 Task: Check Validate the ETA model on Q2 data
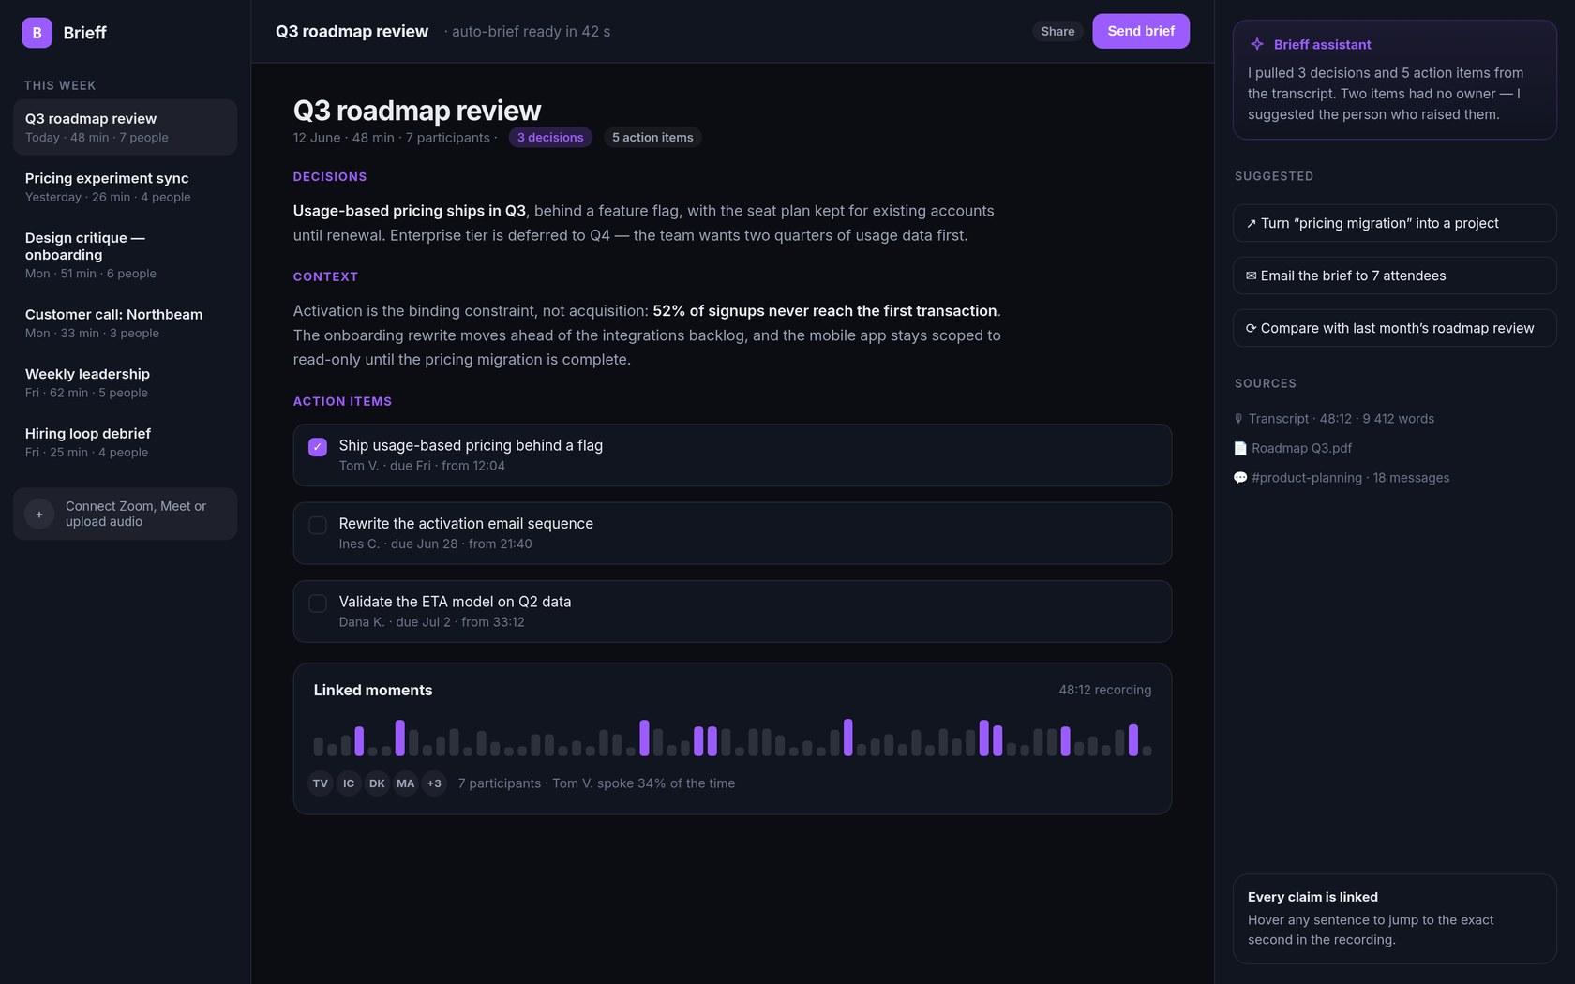point(318,604)
